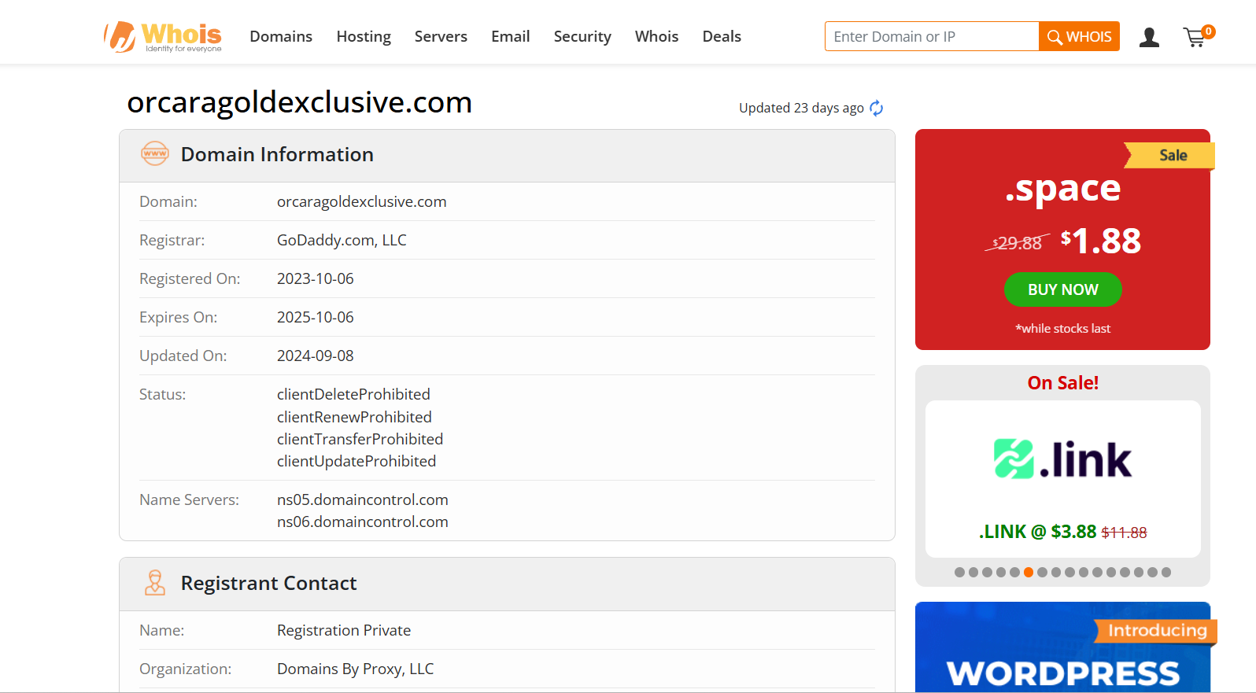Click the .LINK @ $3.88 offer link
The height and width of the screenshot is (693, 1256).
tap(1062, 532)
